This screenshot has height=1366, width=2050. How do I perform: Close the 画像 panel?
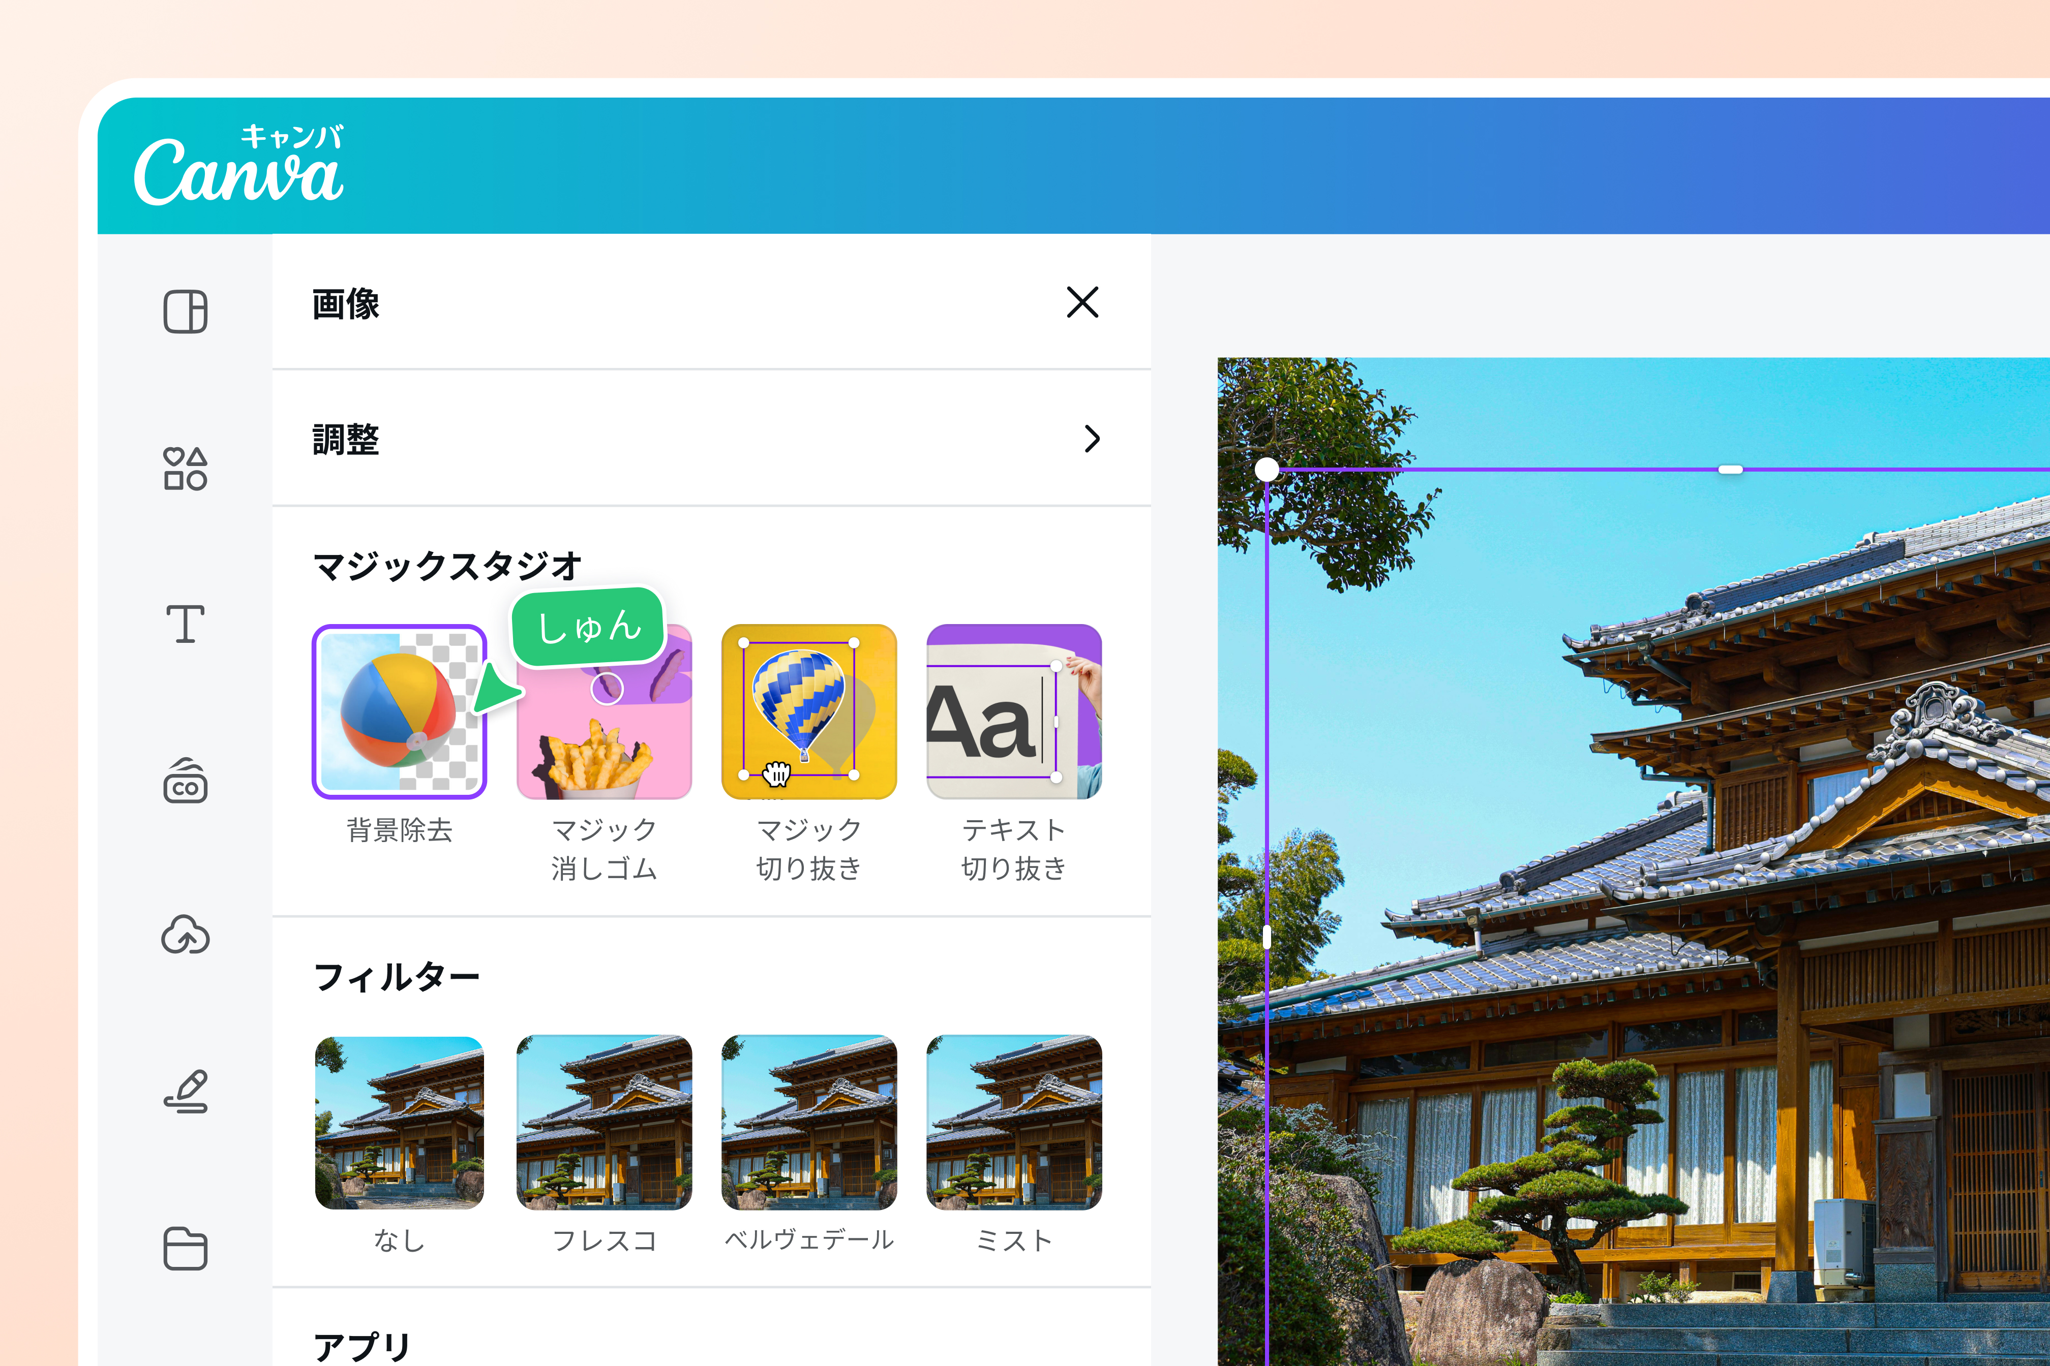pyautogui.click(x=1082, y=302)
